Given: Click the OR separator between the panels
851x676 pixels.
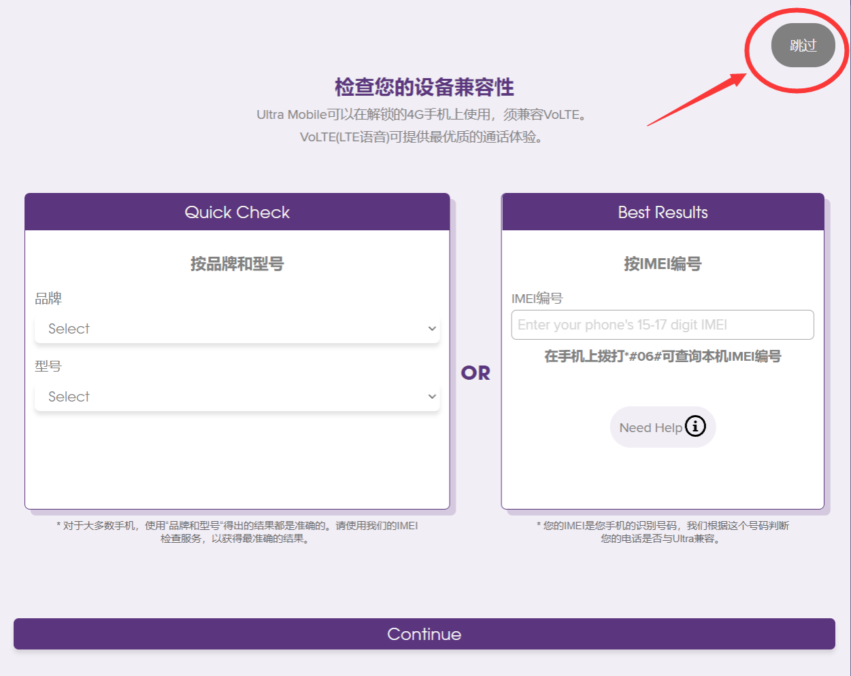Looking at the screenshot, I should [475, 373].
